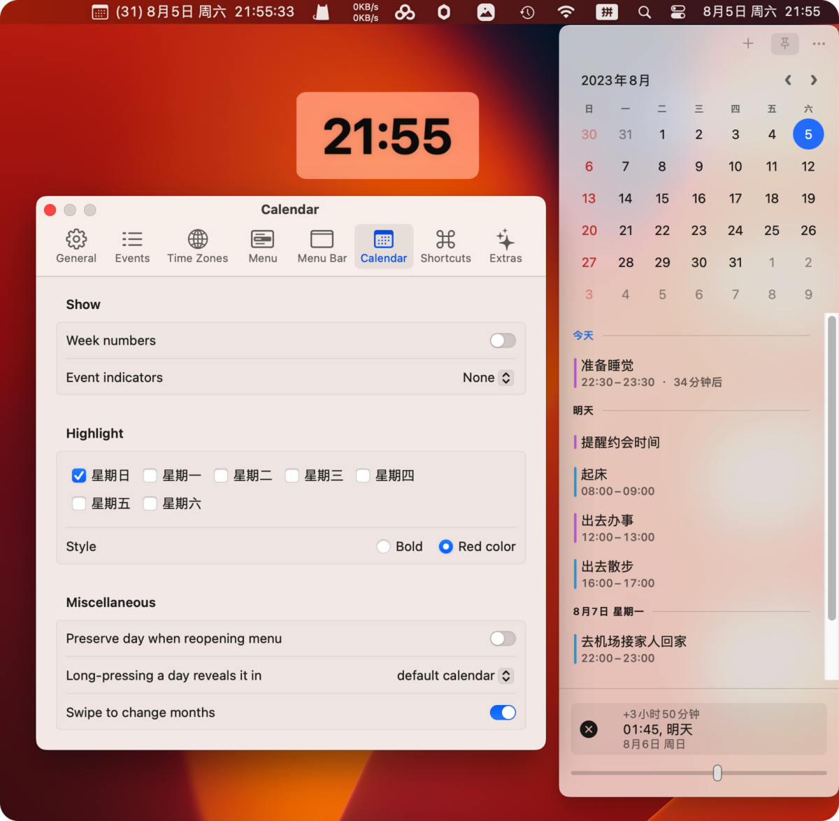Screen dimensions: 839x821
Task: Tick the 星期二 checkbox
Action: (221, 476)
